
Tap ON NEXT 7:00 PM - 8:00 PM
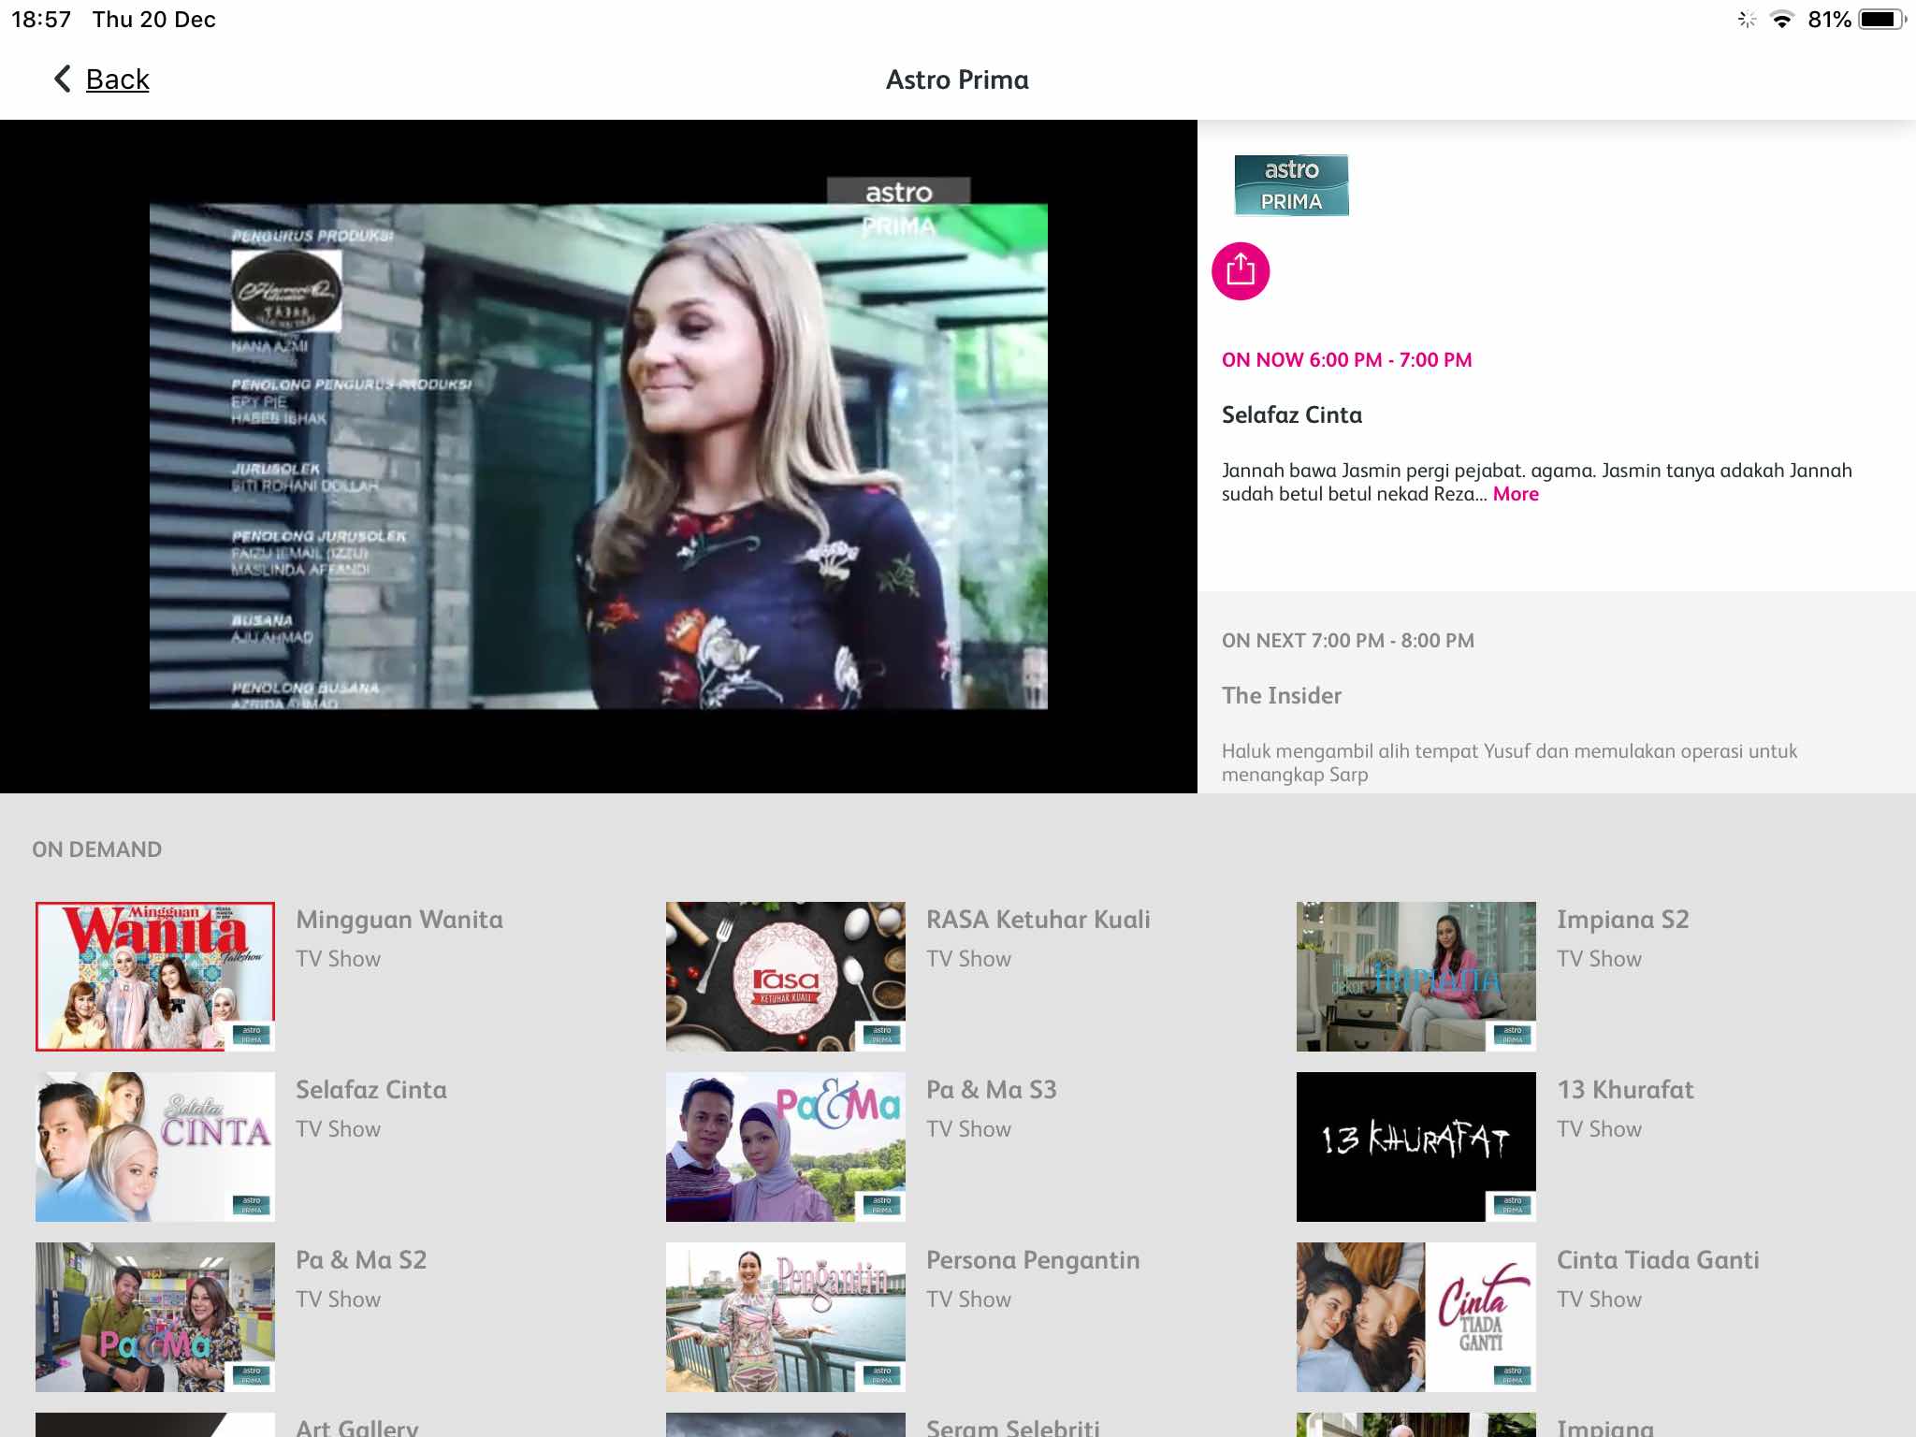tap(1348, 641)
